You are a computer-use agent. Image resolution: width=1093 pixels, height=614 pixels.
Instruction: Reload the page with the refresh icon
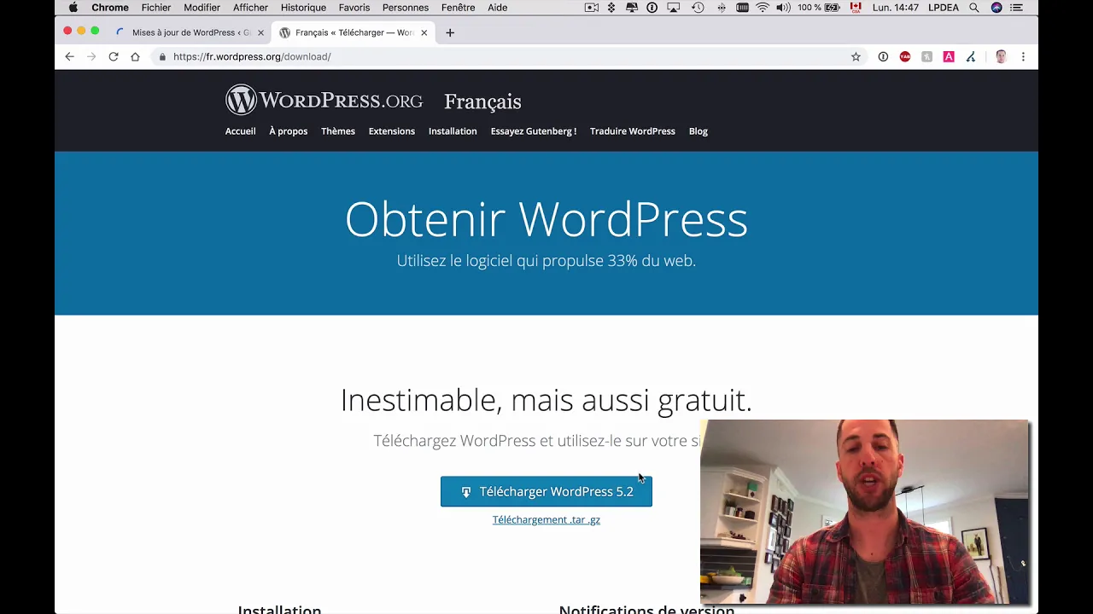point(113,56)
